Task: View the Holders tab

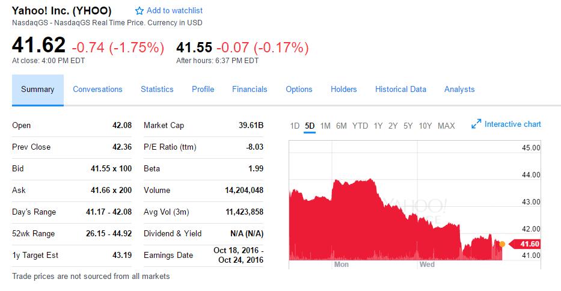Action: point(343,90)
